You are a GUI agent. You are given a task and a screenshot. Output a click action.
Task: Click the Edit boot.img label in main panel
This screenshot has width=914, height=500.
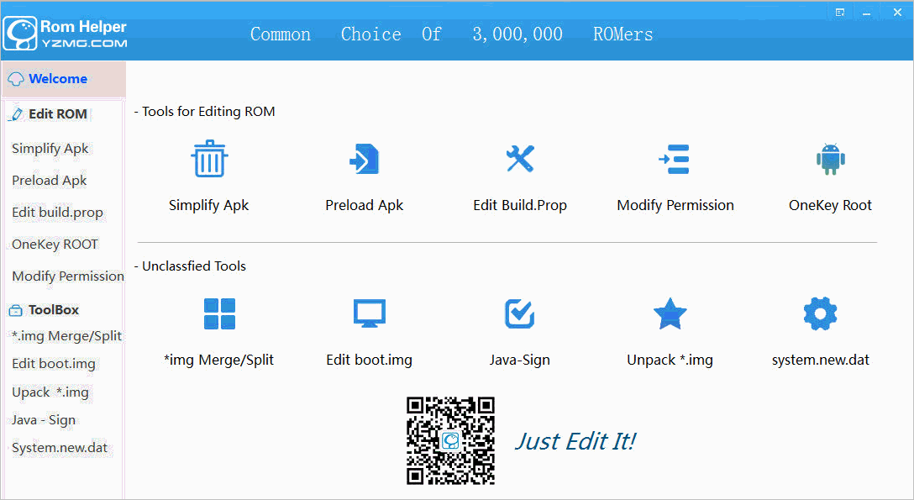pos(369,361)
